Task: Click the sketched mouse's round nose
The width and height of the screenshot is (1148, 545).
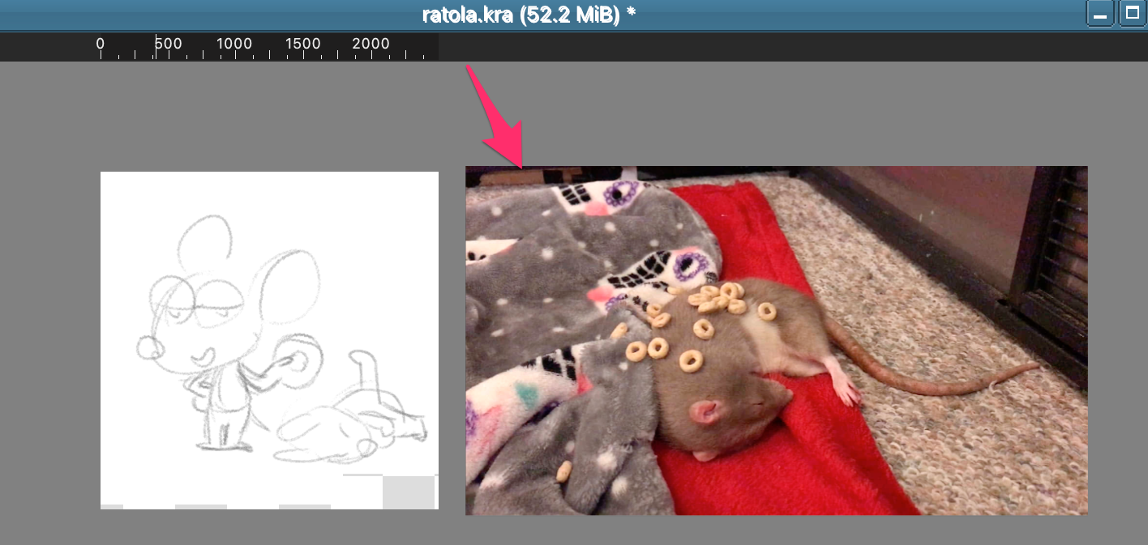Action: 149,347
